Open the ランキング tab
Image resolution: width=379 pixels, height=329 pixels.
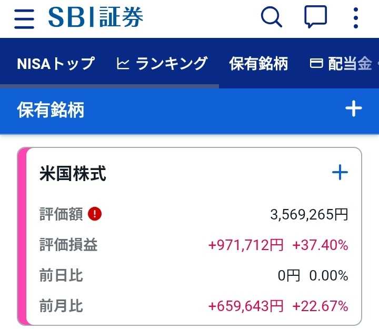click(171, 64)
